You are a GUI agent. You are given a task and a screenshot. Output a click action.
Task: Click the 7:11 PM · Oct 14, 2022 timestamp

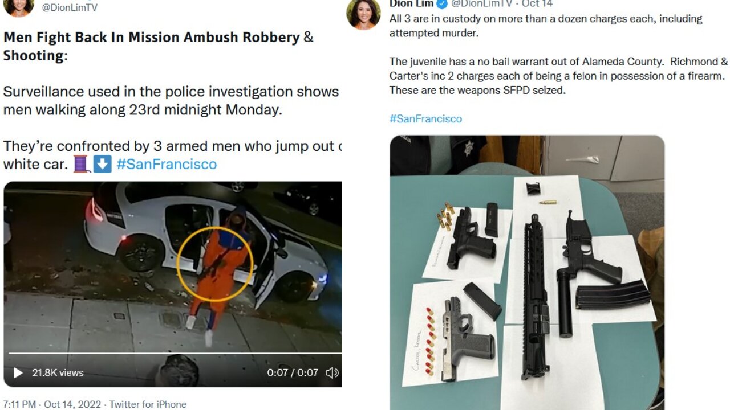(x=51, y=404)
